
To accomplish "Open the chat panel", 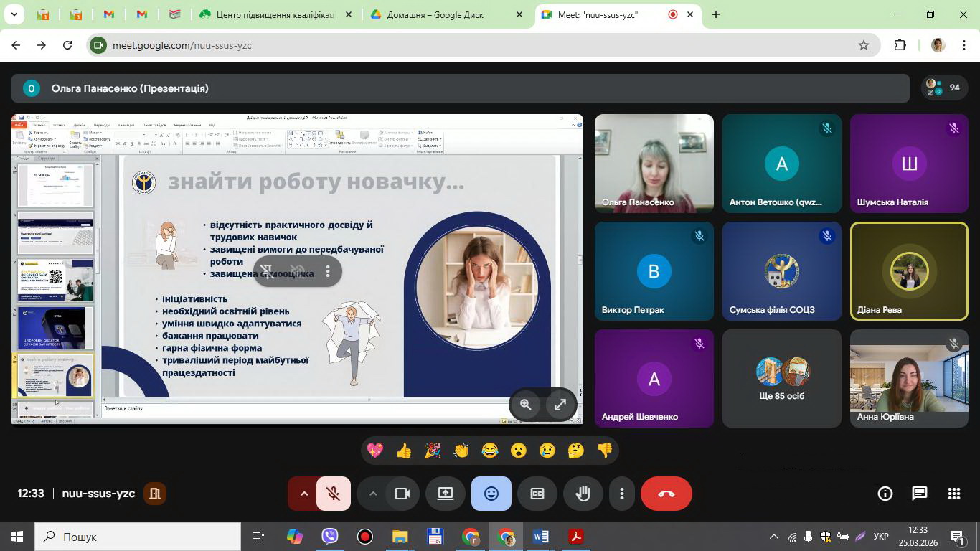I will (919, 494).
